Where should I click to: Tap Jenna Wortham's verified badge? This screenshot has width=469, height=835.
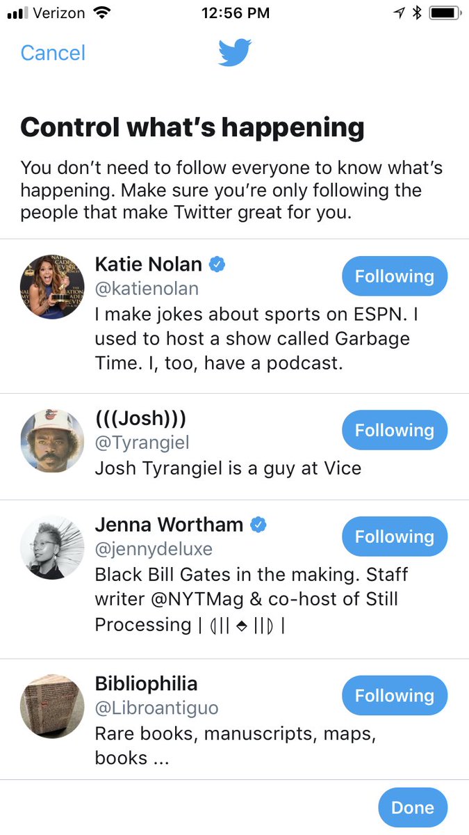pyautogui.click(x=258, y=525)
